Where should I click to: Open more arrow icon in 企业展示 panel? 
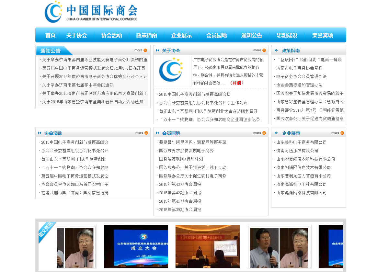tap(342, 133)
